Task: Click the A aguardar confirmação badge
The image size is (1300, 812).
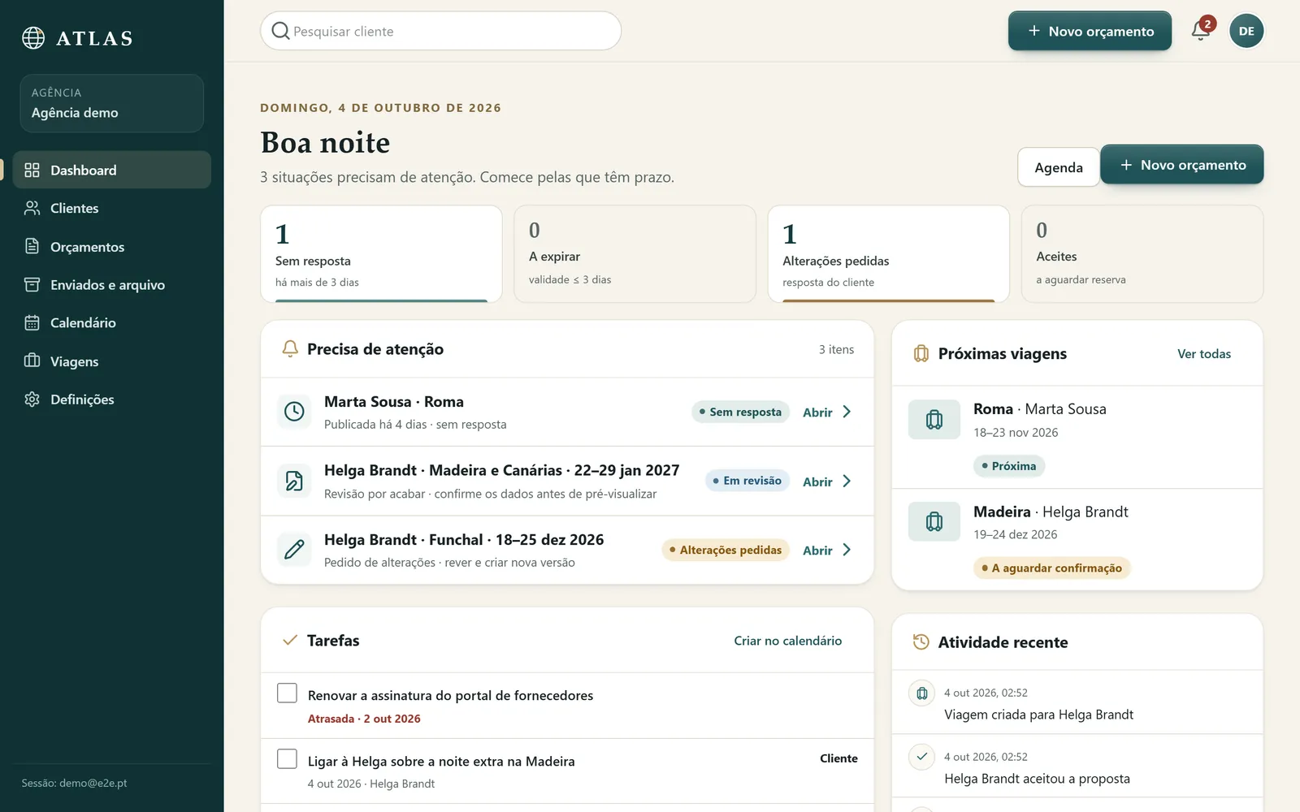Action: point(1052,568)
